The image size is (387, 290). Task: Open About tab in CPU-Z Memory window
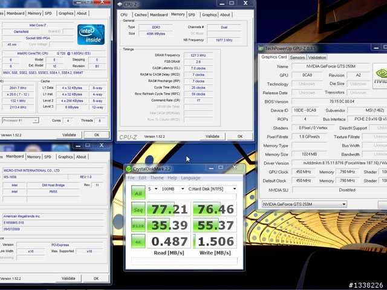[225, 14]
